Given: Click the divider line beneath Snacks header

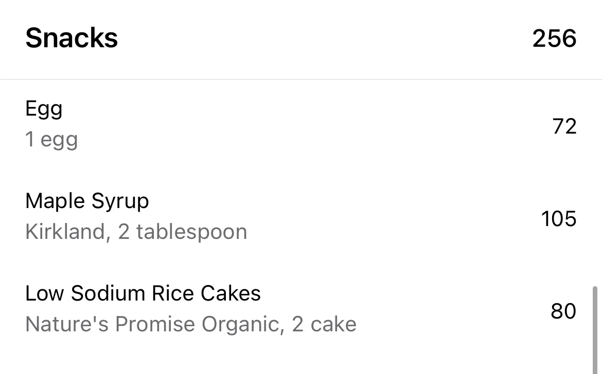Looking at the screenshot, I should click(x=301, y=79).
